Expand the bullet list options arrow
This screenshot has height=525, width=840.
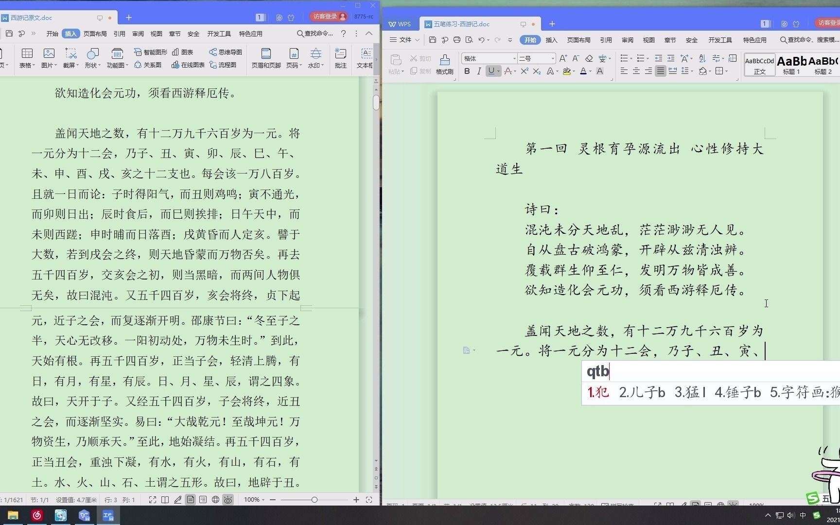click(x=631, y=59)
